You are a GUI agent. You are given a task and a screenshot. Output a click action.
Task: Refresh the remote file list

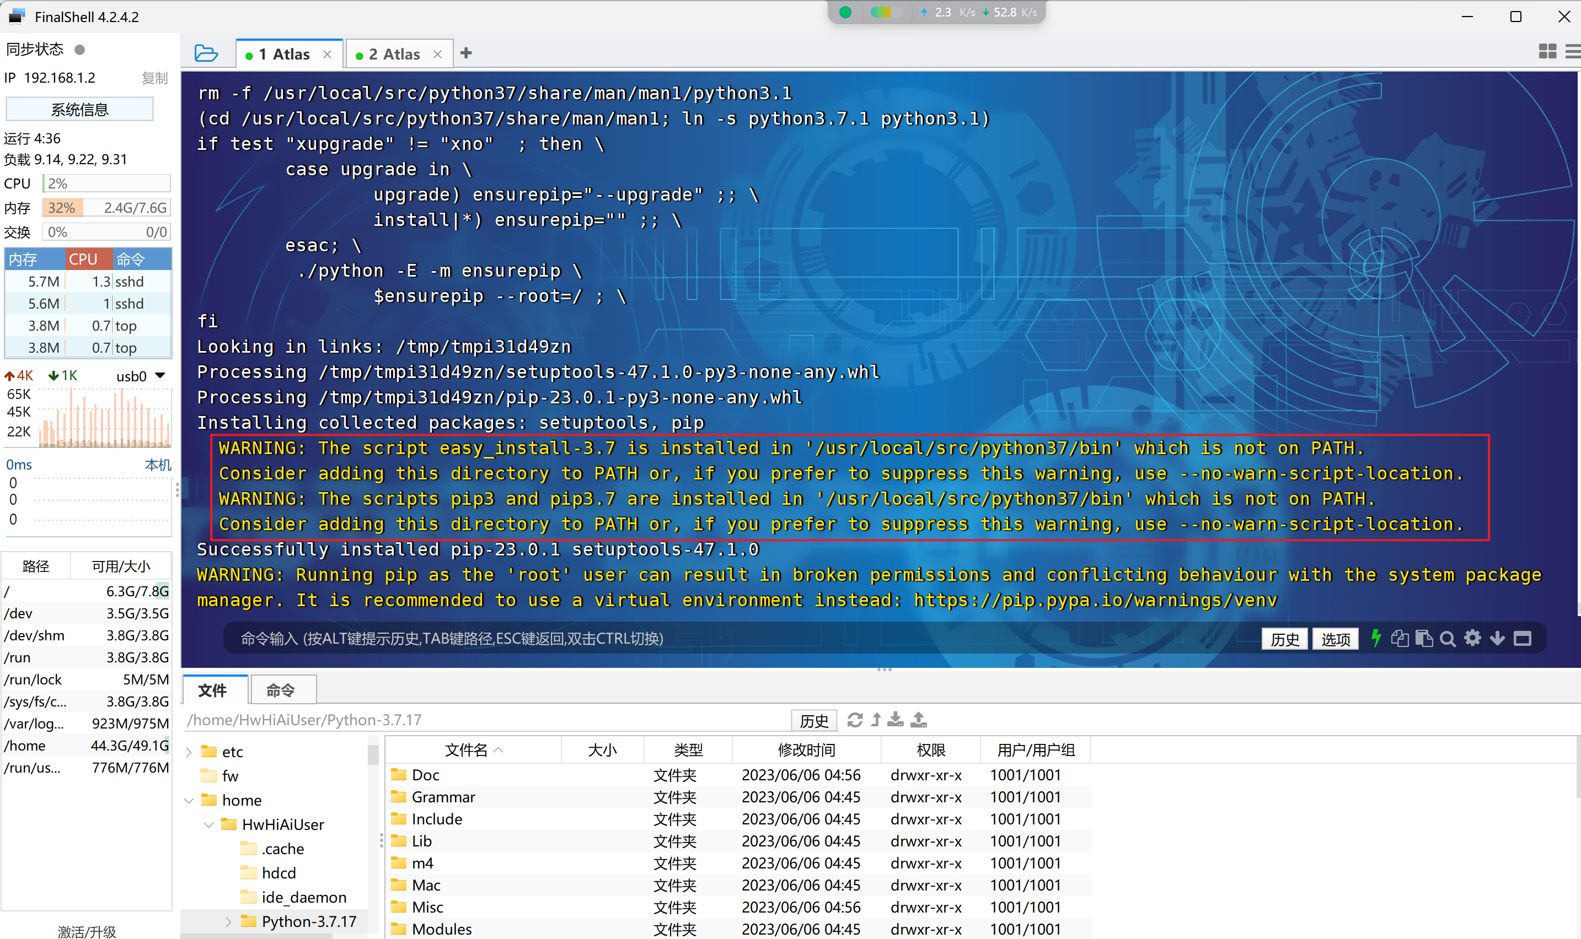pyautogui.click(x=855, y=720)
